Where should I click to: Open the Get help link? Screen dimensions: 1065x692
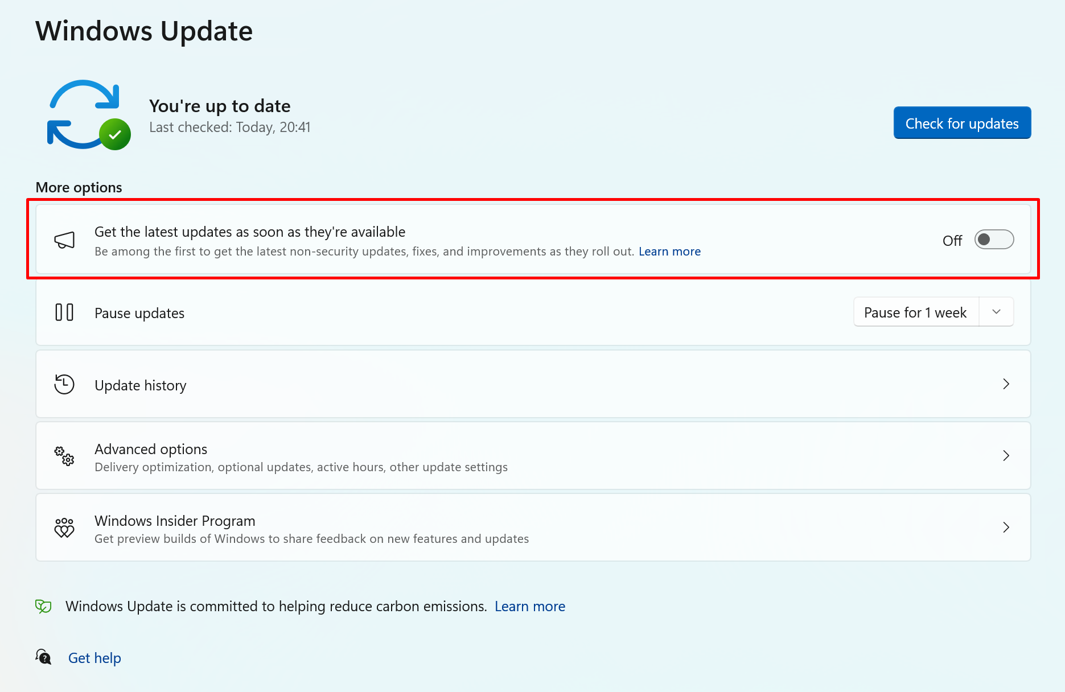94,658
